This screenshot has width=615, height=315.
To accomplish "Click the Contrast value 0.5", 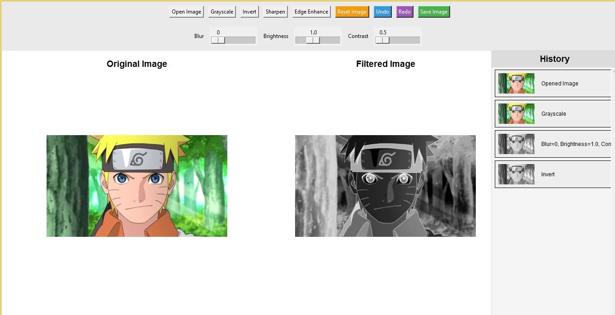I will pyautogui.click(x=383, y=33).
